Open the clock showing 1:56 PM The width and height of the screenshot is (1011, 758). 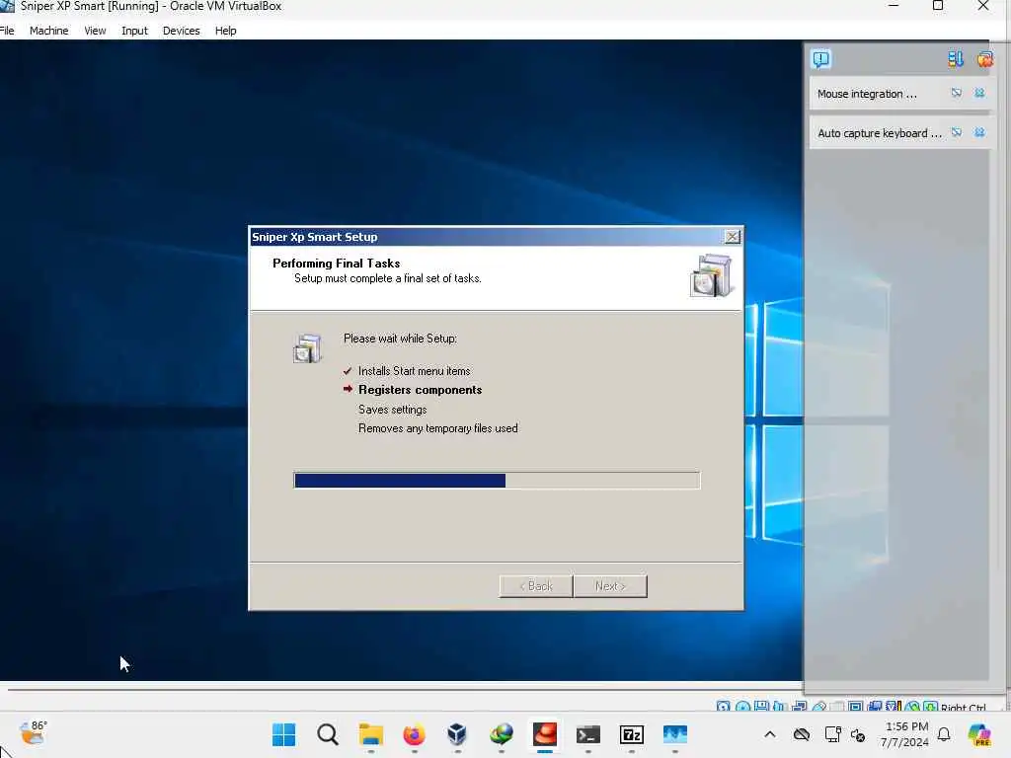coord(904,734)
